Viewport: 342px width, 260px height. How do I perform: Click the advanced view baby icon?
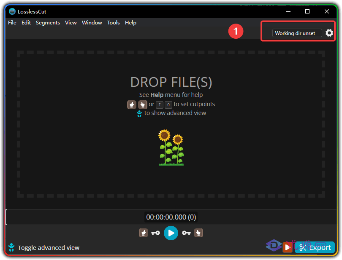pyautogui.click(x=11, y=247)
